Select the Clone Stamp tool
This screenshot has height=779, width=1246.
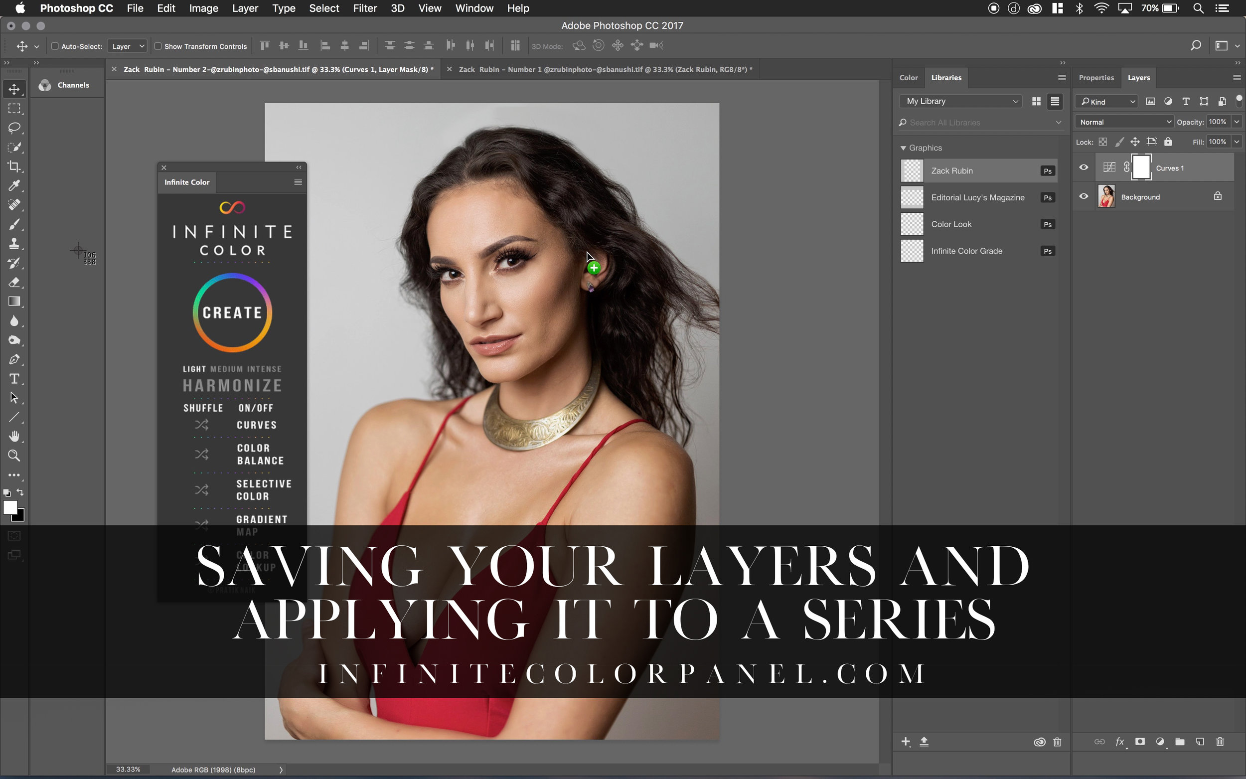14,244
